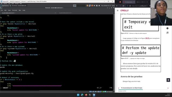172x97 pixels.
Task: Click the clock showing Thu 30 Mar
Action: click(106, 6)
